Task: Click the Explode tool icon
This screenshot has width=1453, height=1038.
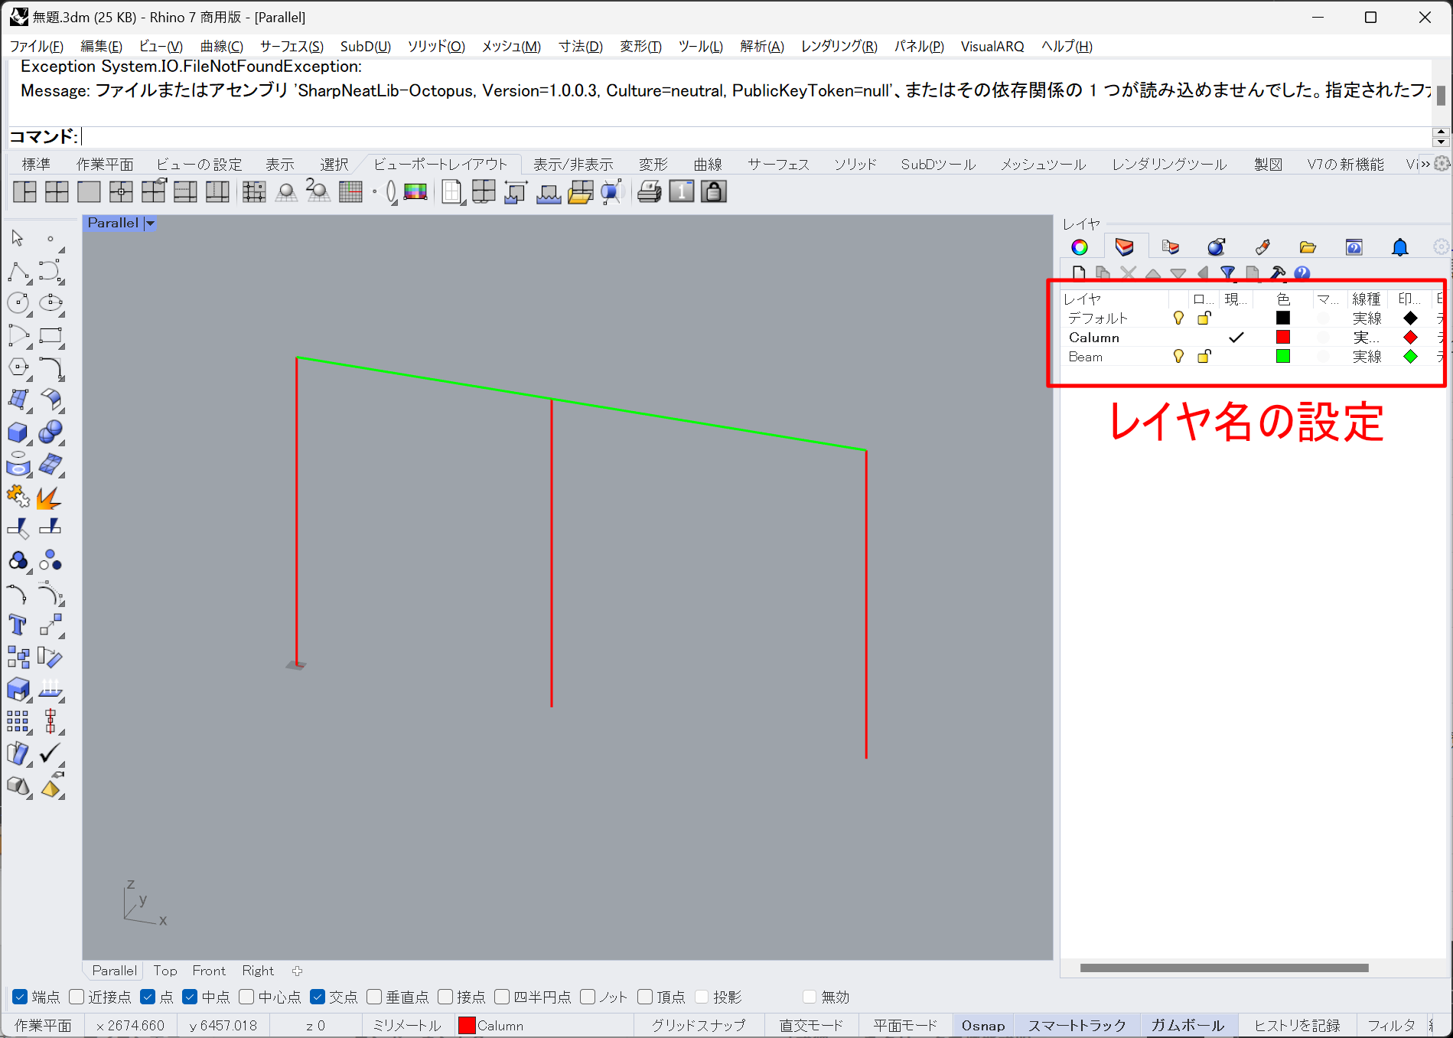Action: (49, 498)
